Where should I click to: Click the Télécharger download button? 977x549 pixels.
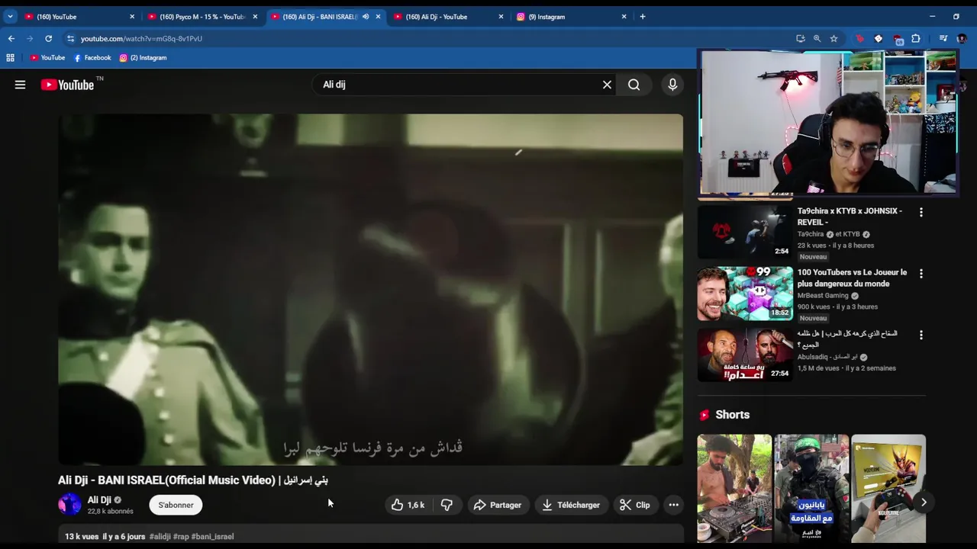coord(571,505)
